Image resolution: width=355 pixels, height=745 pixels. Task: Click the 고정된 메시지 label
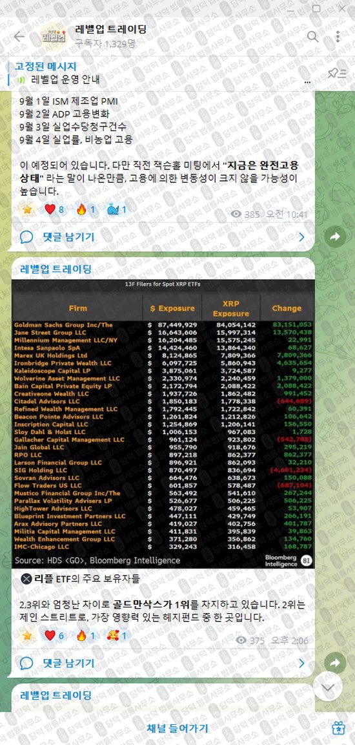tap(46, 67)
